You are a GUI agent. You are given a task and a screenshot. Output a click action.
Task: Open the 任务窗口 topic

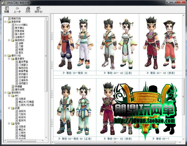click(x=23, y=77)
